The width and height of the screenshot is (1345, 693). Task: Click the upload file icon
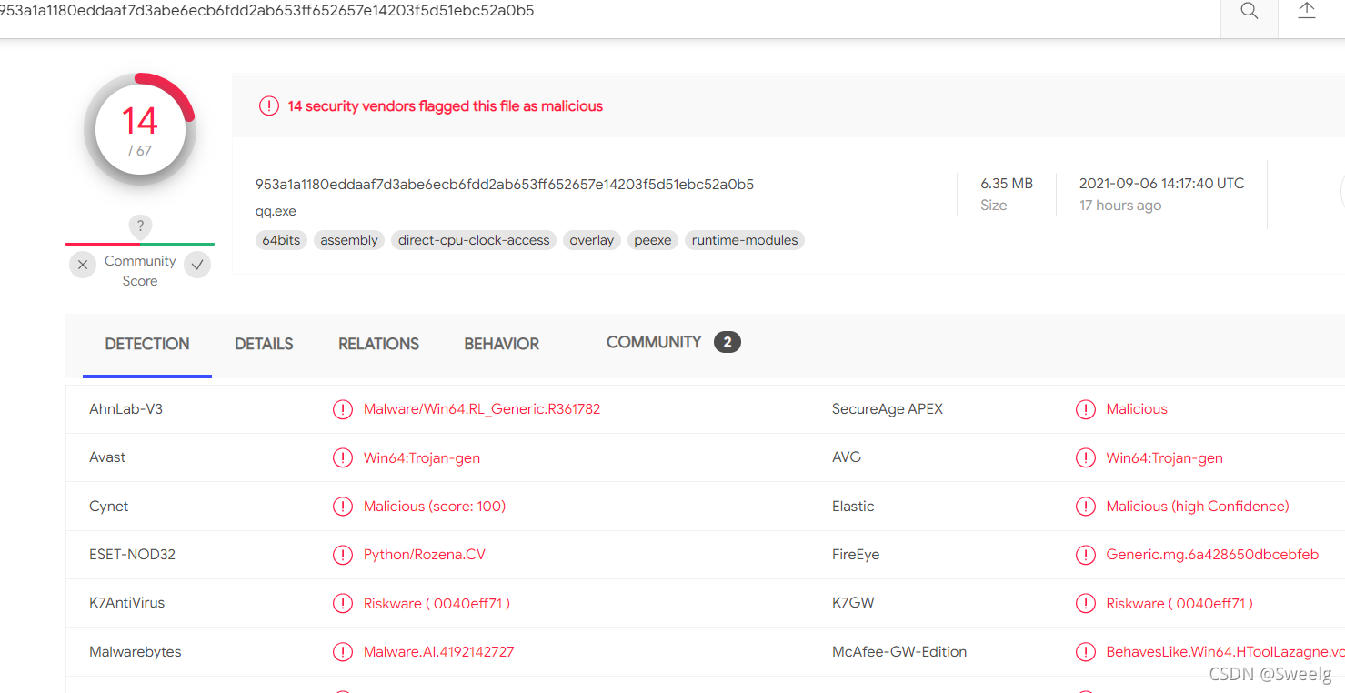tap(1307, 10)
